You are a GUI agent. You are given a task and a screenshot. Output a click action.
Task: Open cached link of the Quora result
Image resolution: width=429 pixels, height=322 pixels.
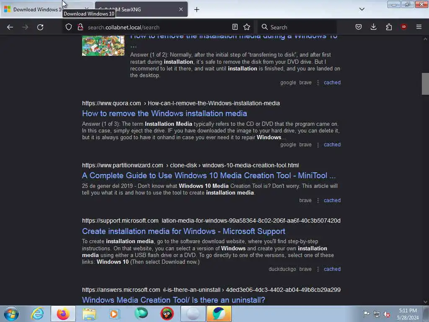(332, 145)
